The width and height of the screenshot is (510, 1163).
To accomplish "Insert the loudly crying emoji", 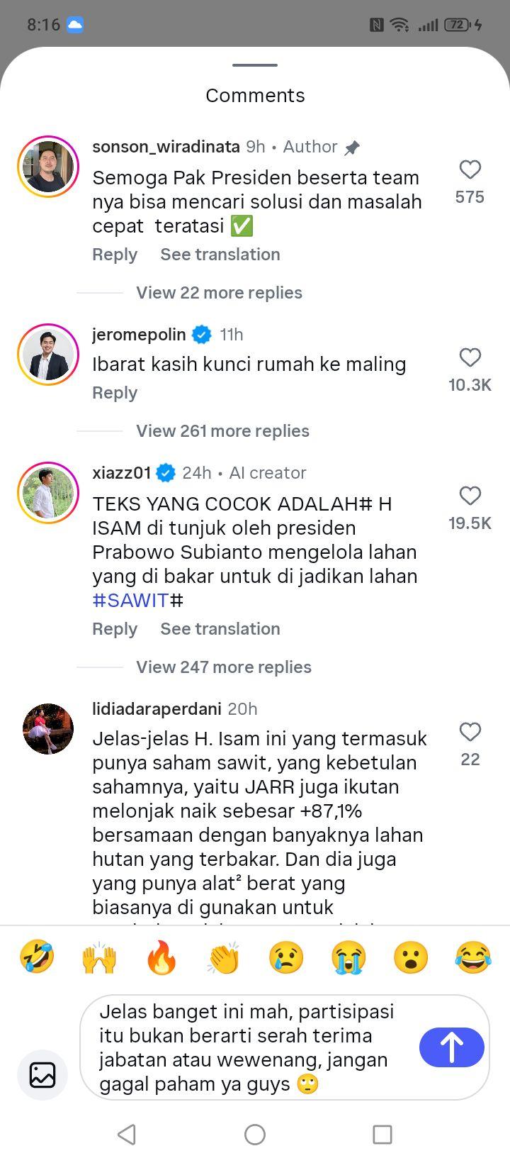I will pos(348,957).
